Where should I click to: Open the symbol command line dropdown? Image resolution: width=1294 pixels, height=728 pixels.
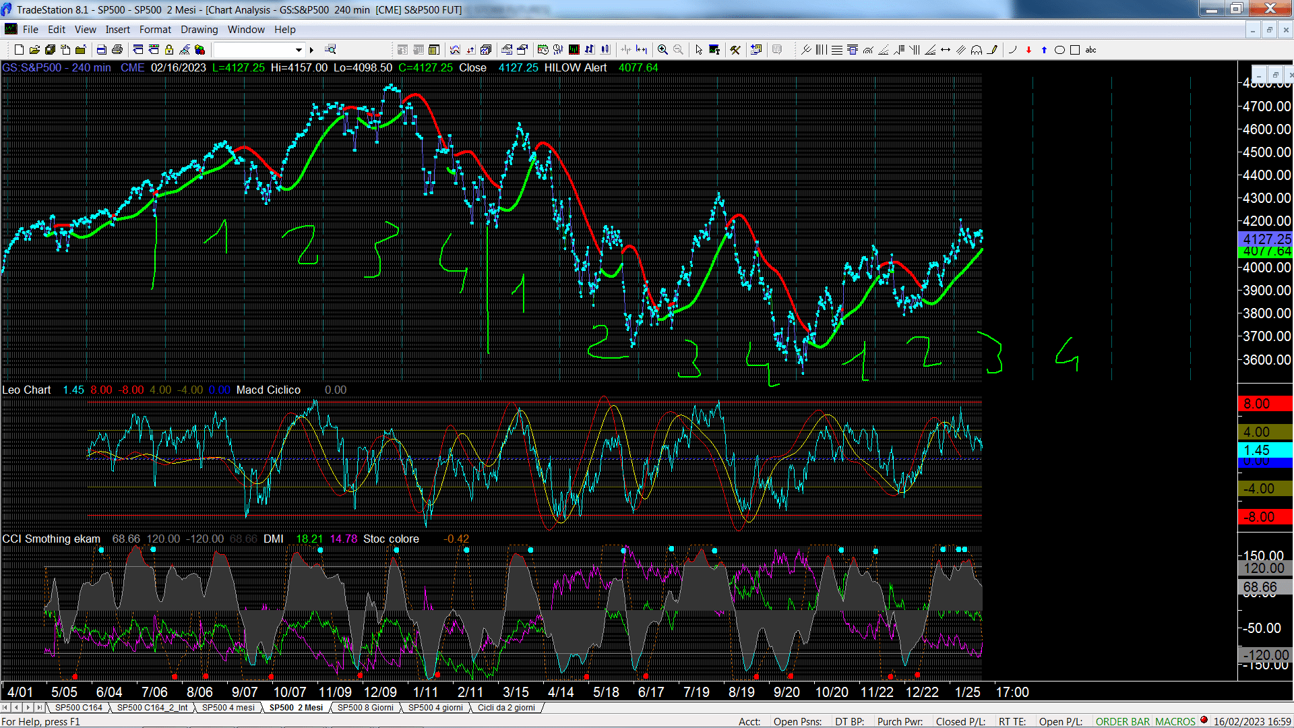299,50
